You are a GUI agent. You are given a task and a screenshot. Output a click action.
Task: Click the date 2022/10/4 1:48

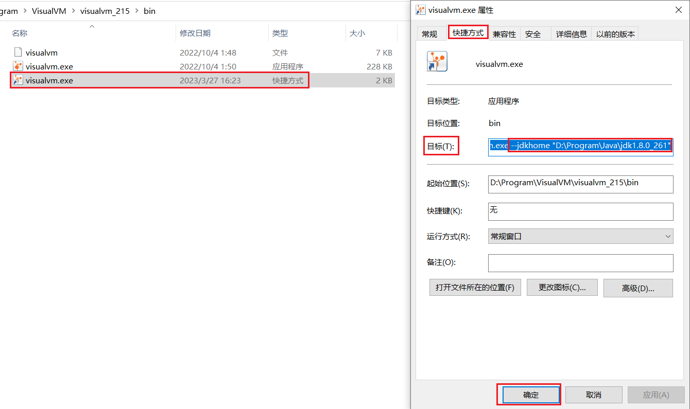[x=208, y=52]
